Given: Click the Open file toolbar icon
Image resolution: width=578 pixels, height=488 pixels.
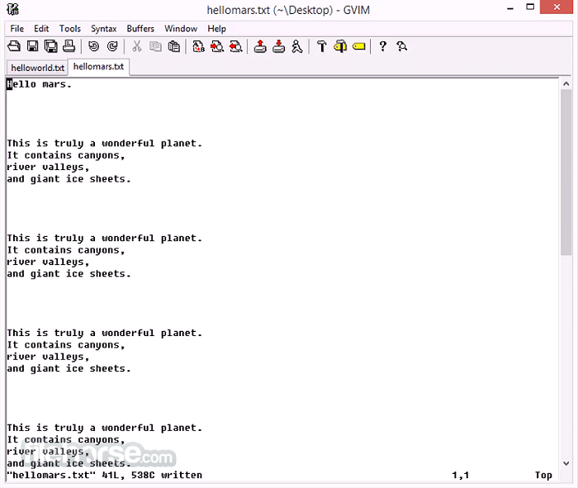Looking at the screenshot, I should pos(15,47).
